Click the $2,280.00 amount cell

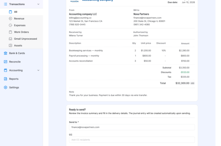[184, 50]
